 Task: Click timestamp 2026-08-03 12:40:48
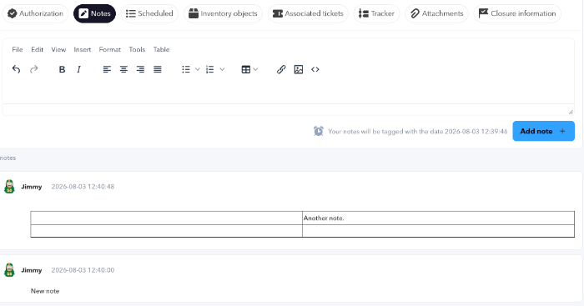(83, 187)
